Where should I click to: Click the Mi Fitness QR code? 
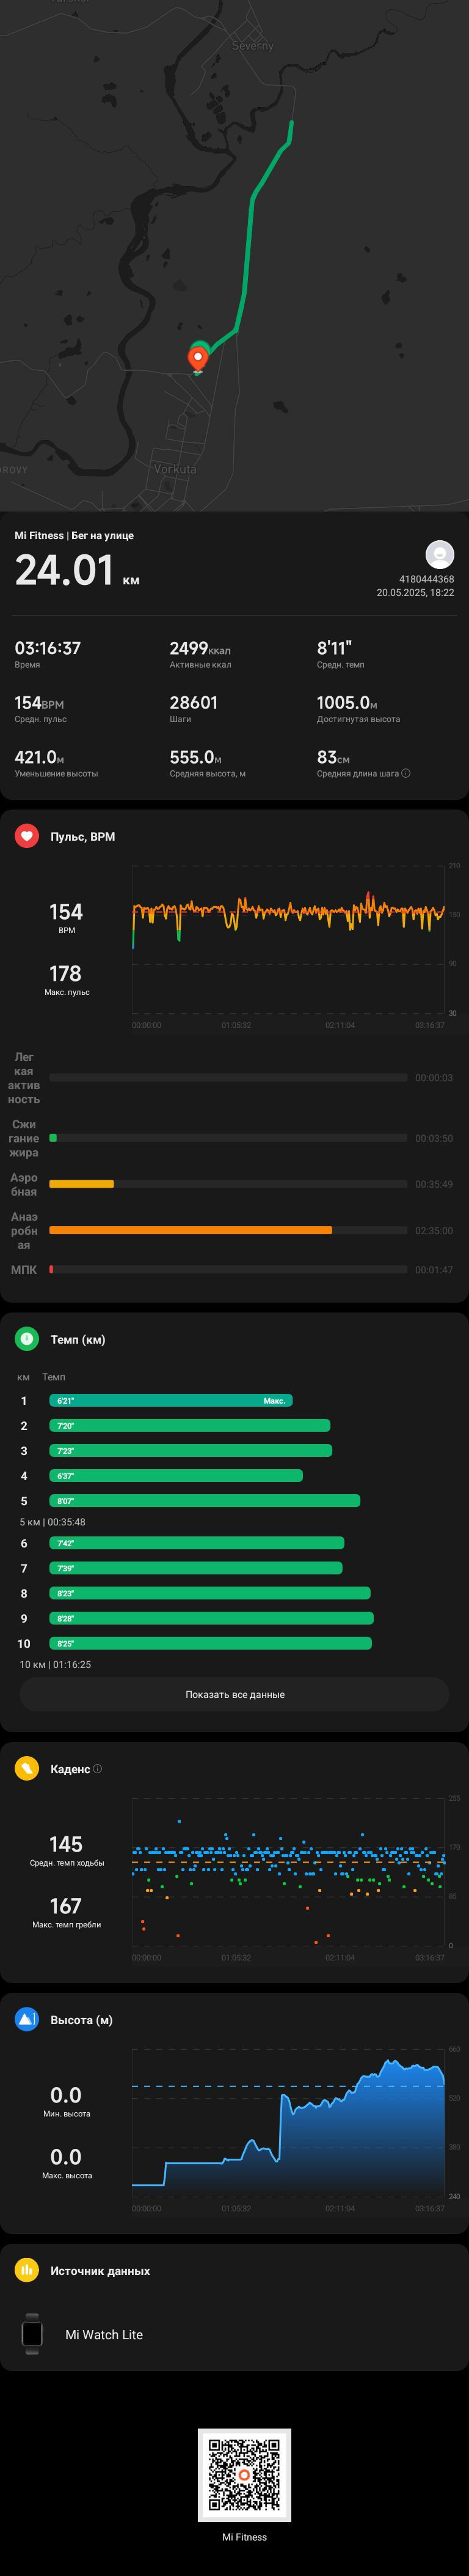click(244, 2475)
